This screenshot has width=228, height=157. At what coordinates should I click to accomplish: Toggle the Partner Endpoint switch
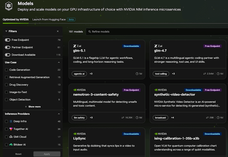click(8, 48)
